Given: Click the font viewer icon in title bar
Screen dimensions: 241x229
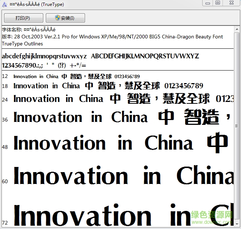Looking at the screenshot, I should [x=4, y=4].
